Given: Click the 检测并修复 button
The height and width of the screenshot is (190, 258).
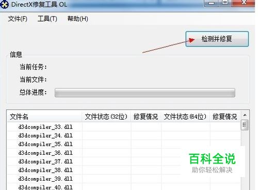Looking at the screenshot, I should (217, 39).
